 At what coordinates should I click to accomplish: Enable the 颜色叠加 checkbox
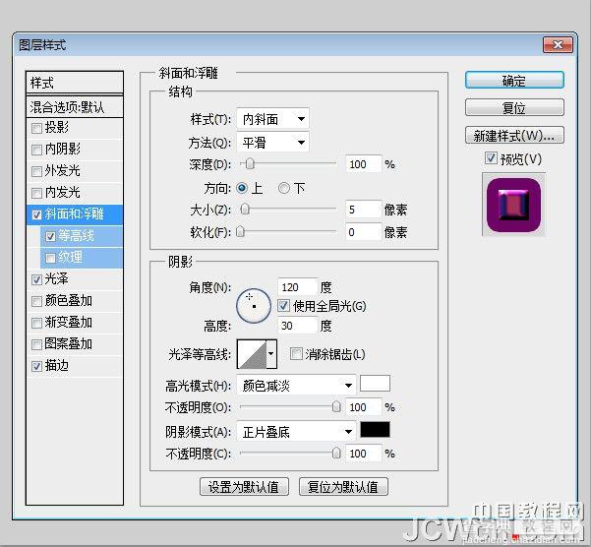36,301
